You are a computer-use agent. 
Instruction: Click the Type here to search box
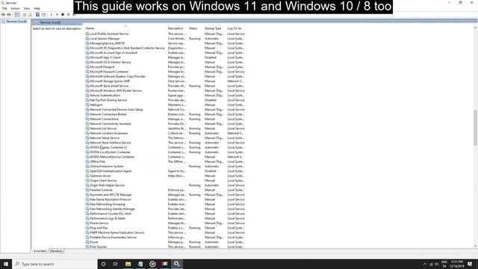click(55, 264)
